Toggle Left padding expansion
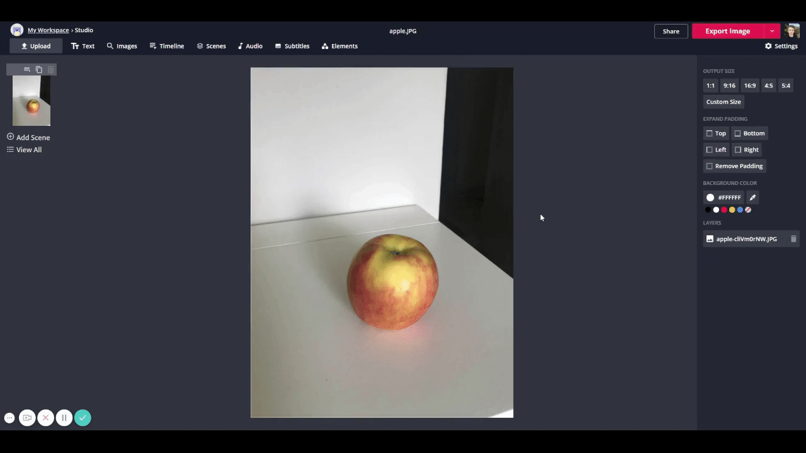 click(716, 150)
